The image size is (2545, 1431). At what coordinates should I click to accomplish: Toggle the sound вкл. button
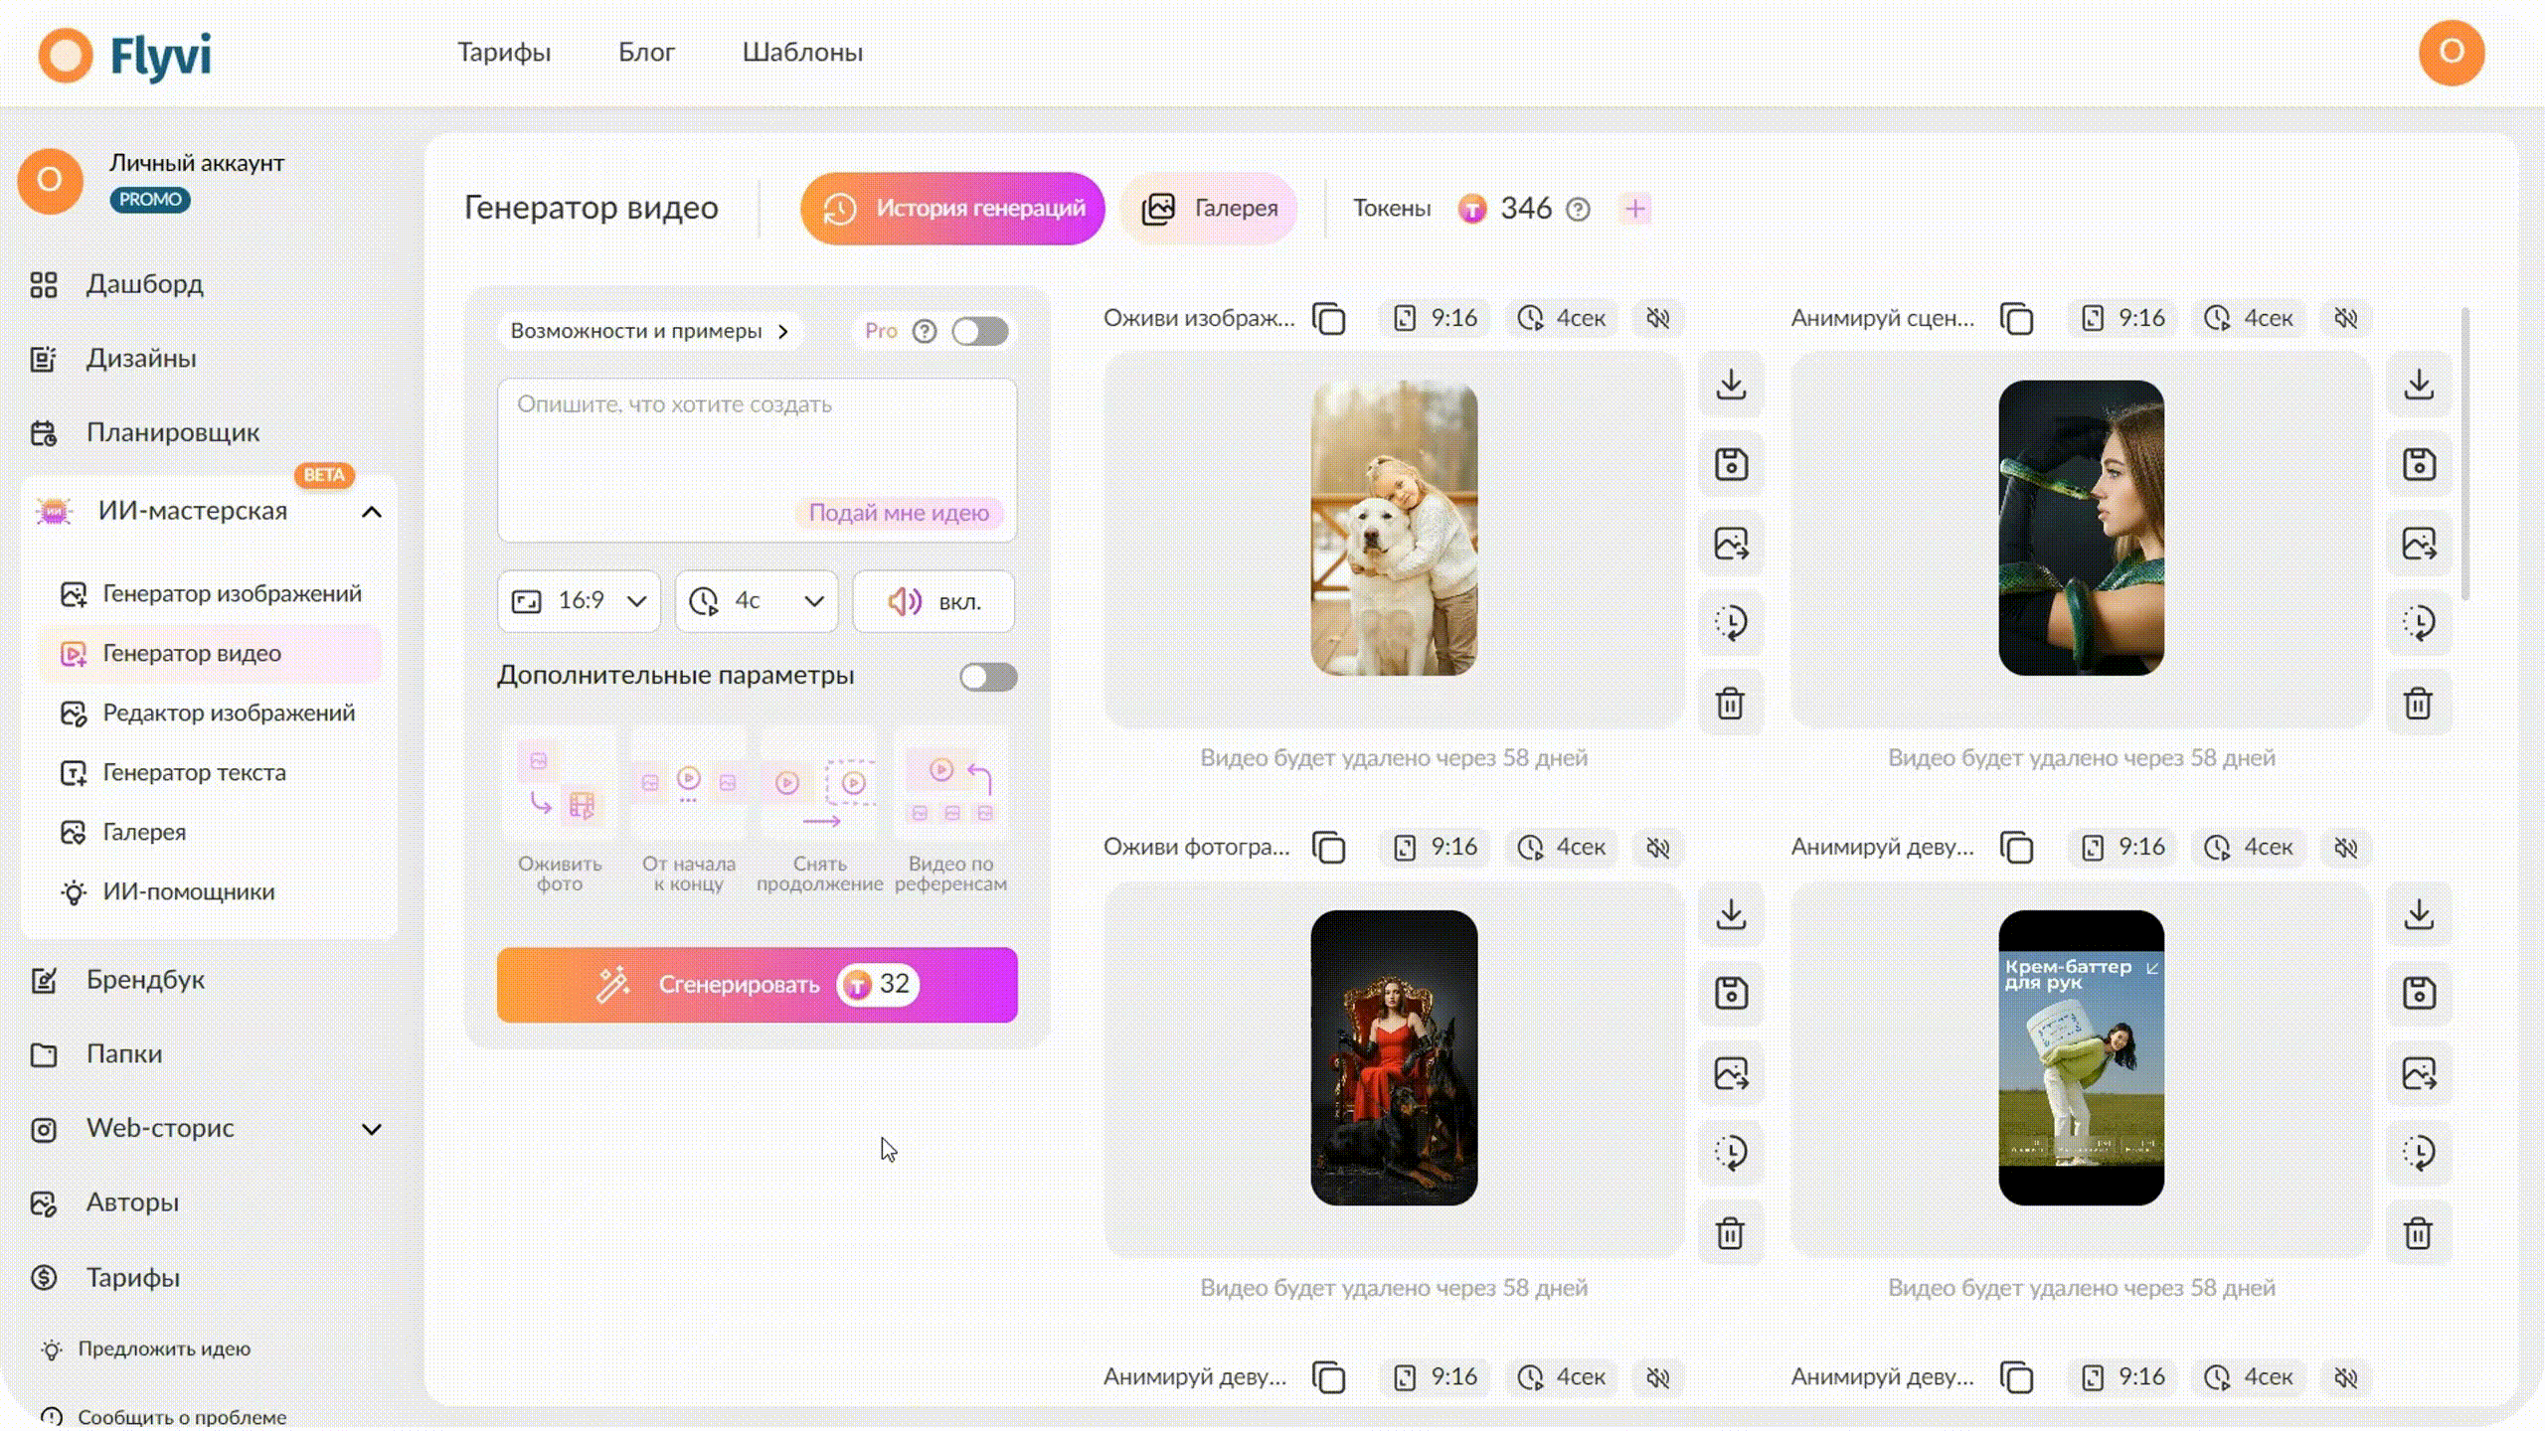point(933,601)
